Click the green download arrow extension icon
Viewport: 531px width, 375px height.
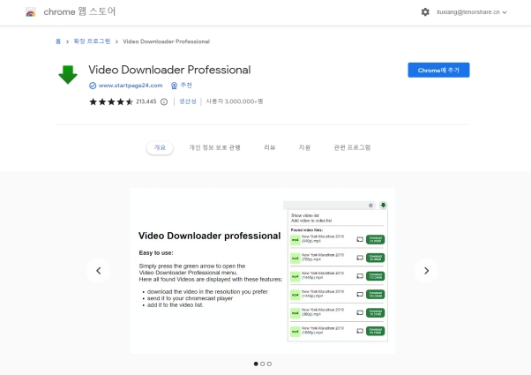[68, 74]
